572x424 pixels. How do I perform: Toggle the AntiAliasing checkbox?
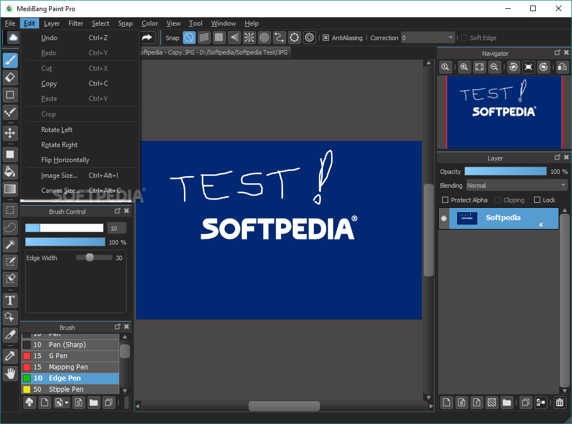click(326, 38)
